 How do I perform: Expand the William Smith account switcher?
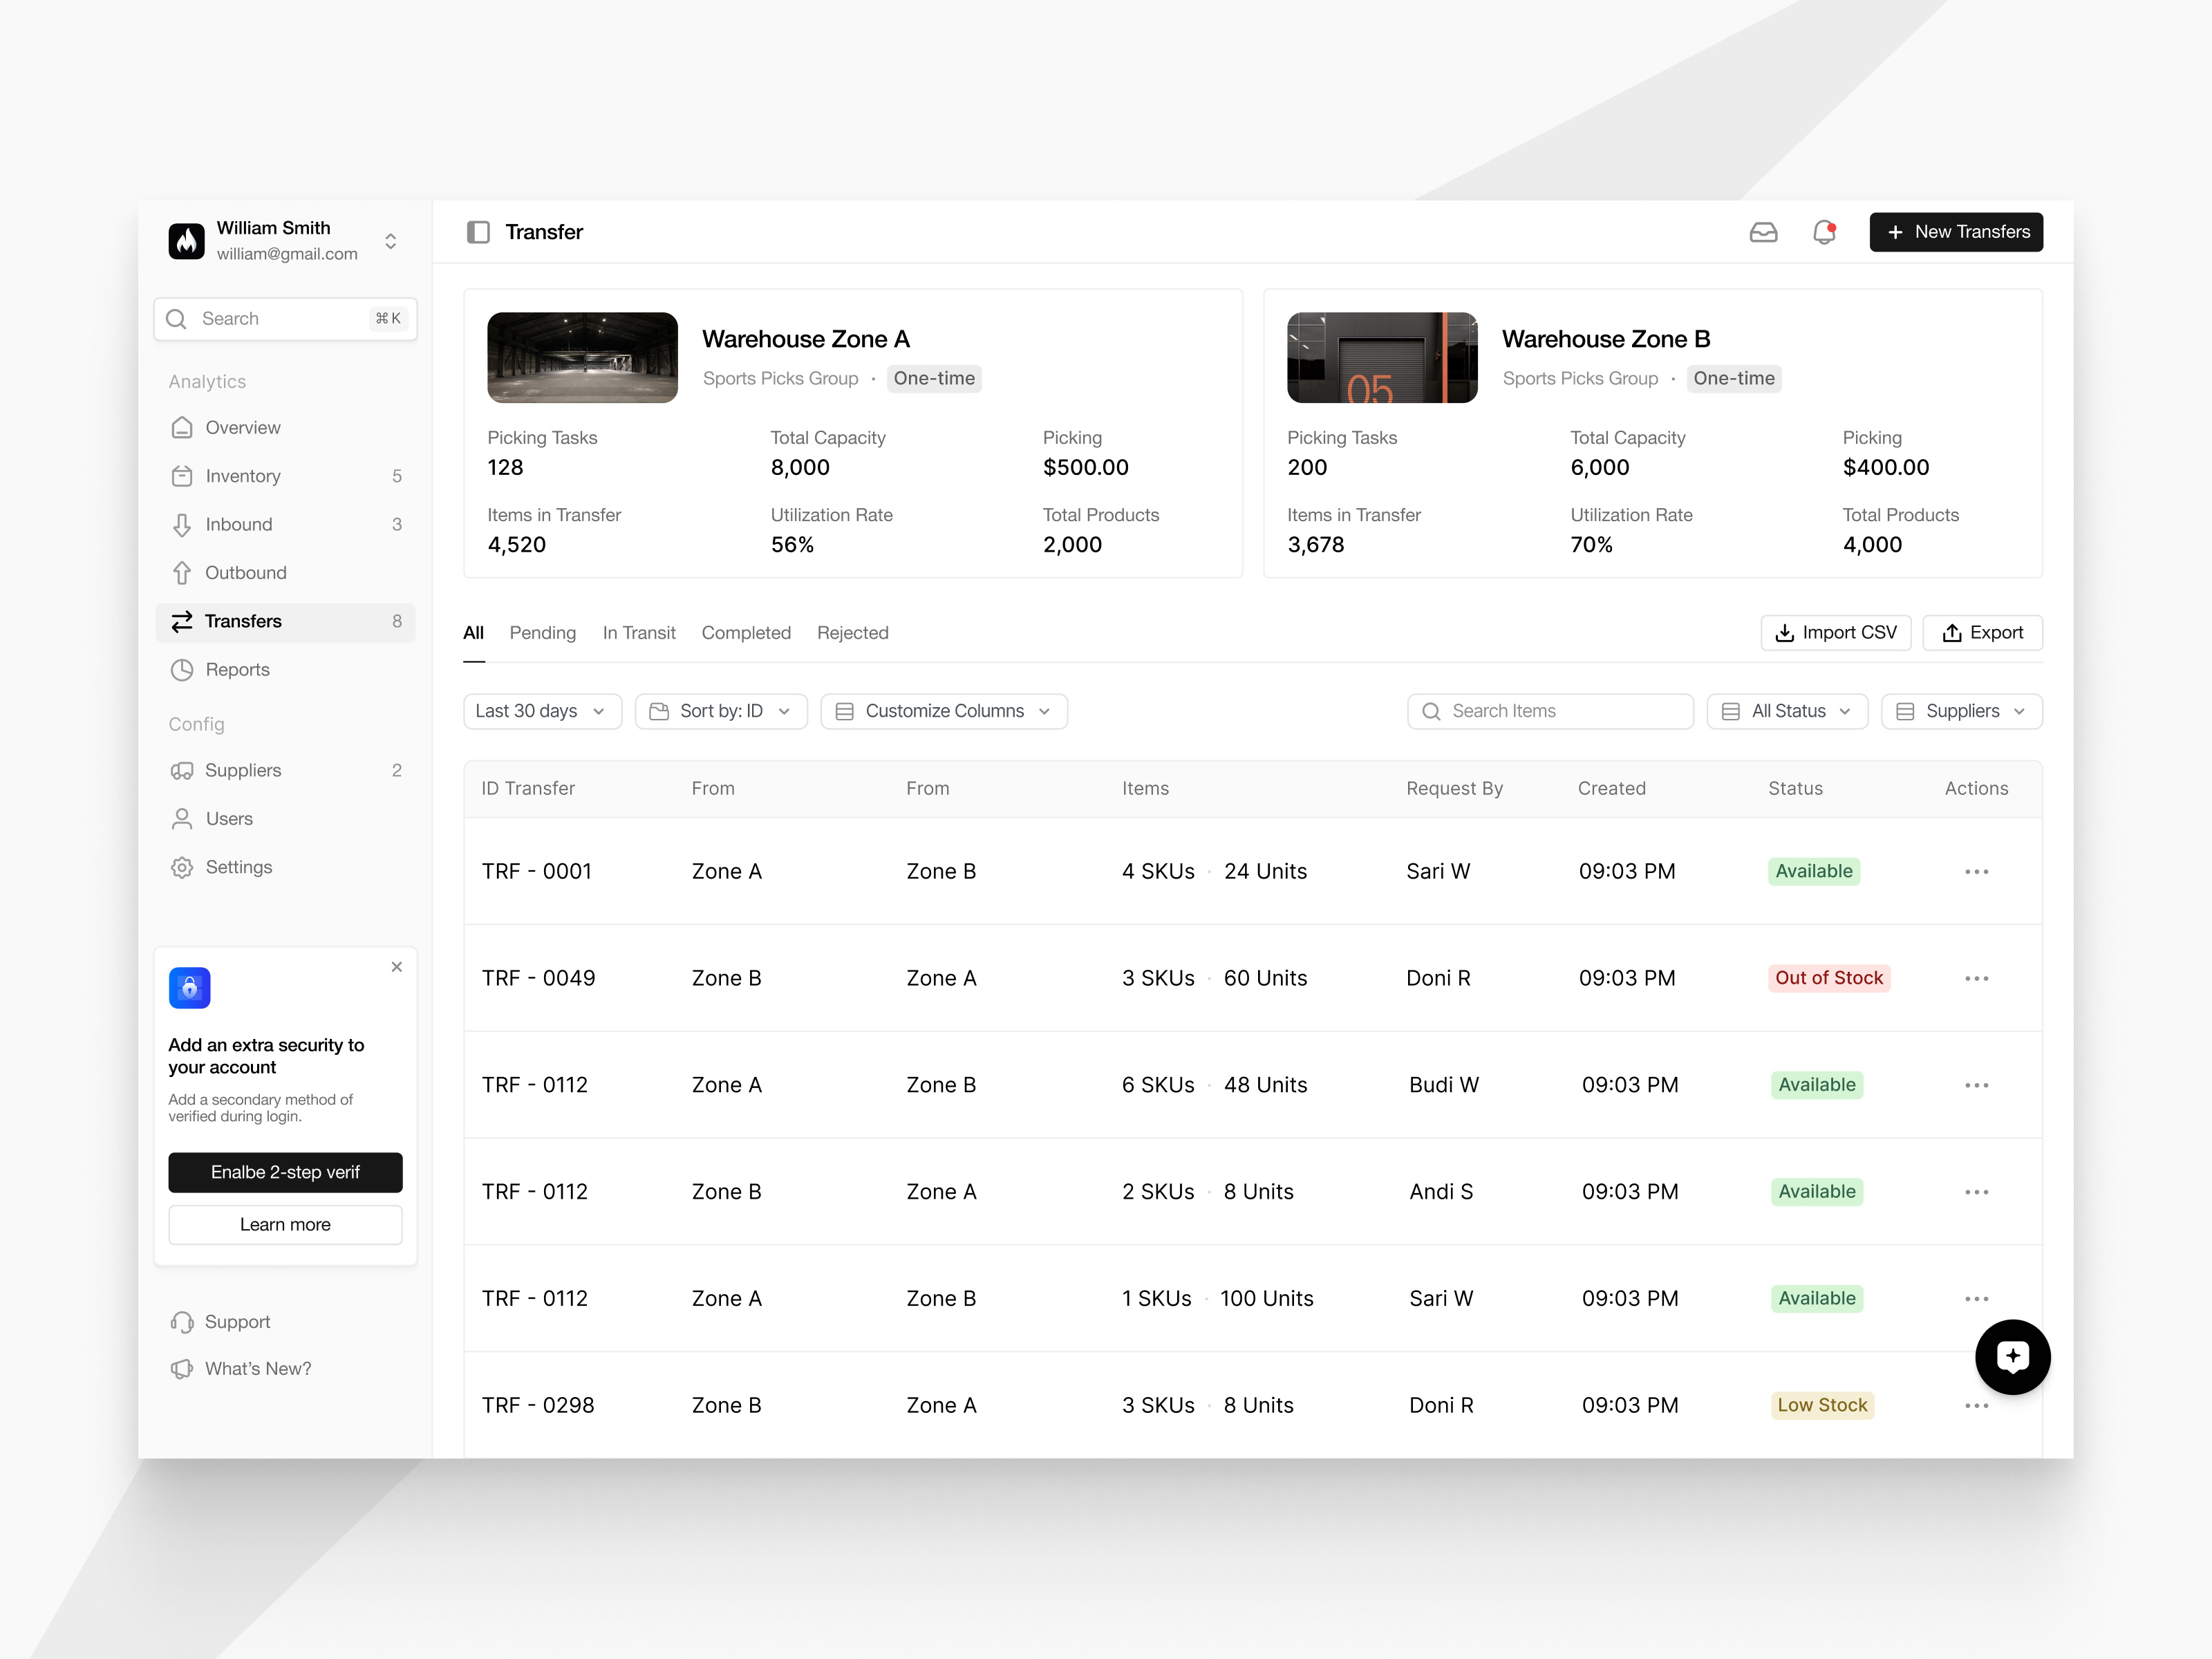coord(391,241)
